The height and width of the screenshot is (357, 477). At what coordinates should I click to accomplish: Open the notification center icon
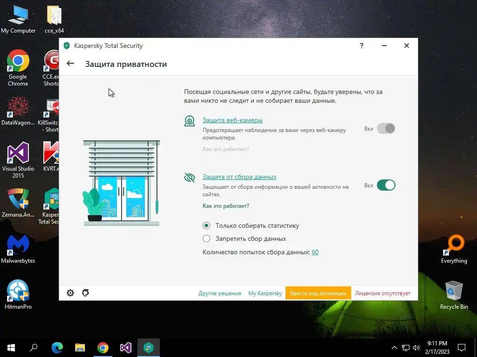[462, 348]
